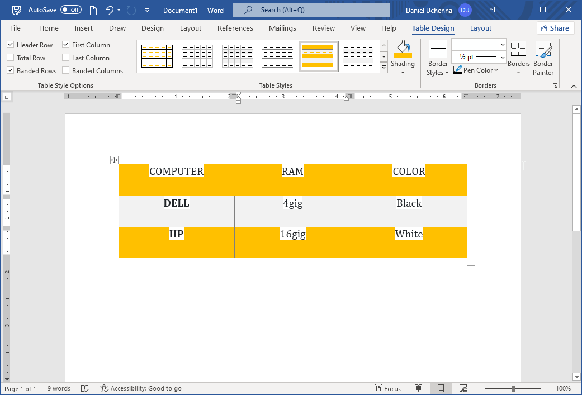Switch to Read Mode view icon
582x395 pixels.
pos(418,388)
